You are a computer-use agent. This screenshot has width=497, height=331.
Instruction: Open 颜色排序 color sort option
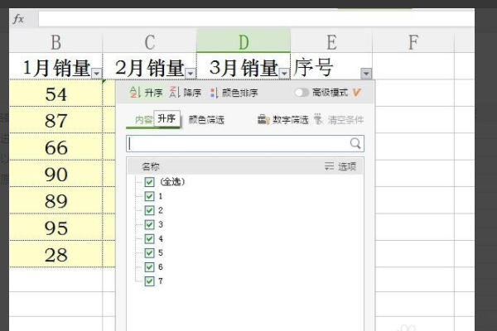[234, 93]
